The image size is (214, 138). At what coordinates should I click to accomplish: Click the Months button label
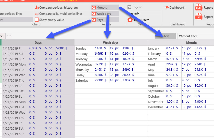point(102,8)
